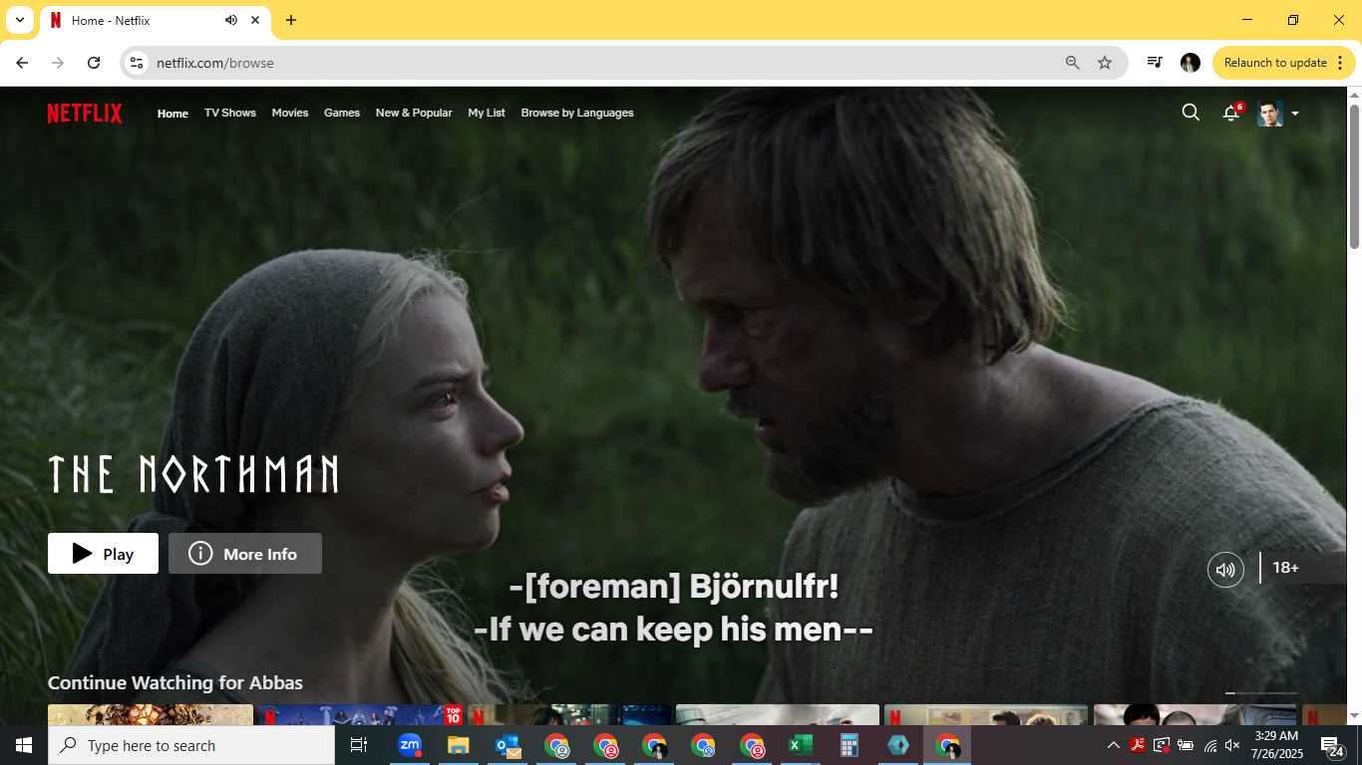This screenshot has width=1362, height=765.
Task: View site information icon in address bar
Action: point(137,63)
